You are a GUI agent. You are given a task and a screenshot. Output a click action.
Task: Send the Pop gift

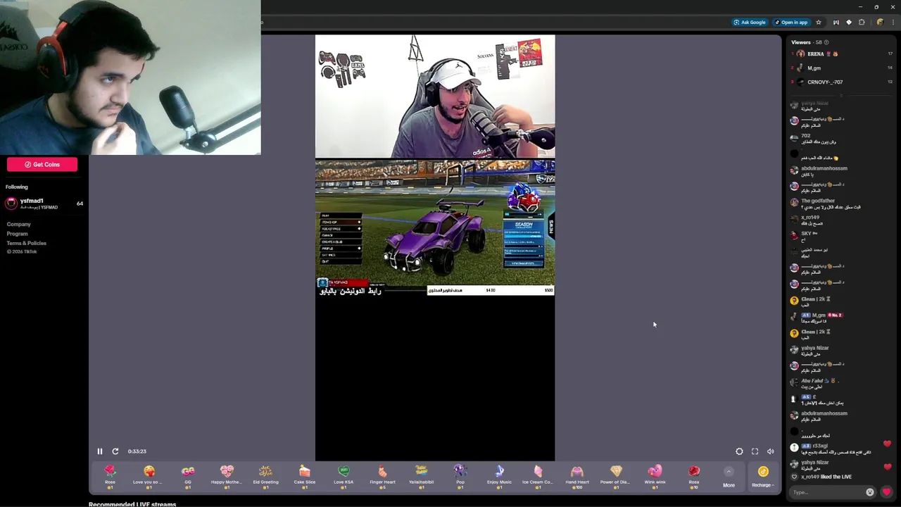pyautogui.click(x=460, y=476)
